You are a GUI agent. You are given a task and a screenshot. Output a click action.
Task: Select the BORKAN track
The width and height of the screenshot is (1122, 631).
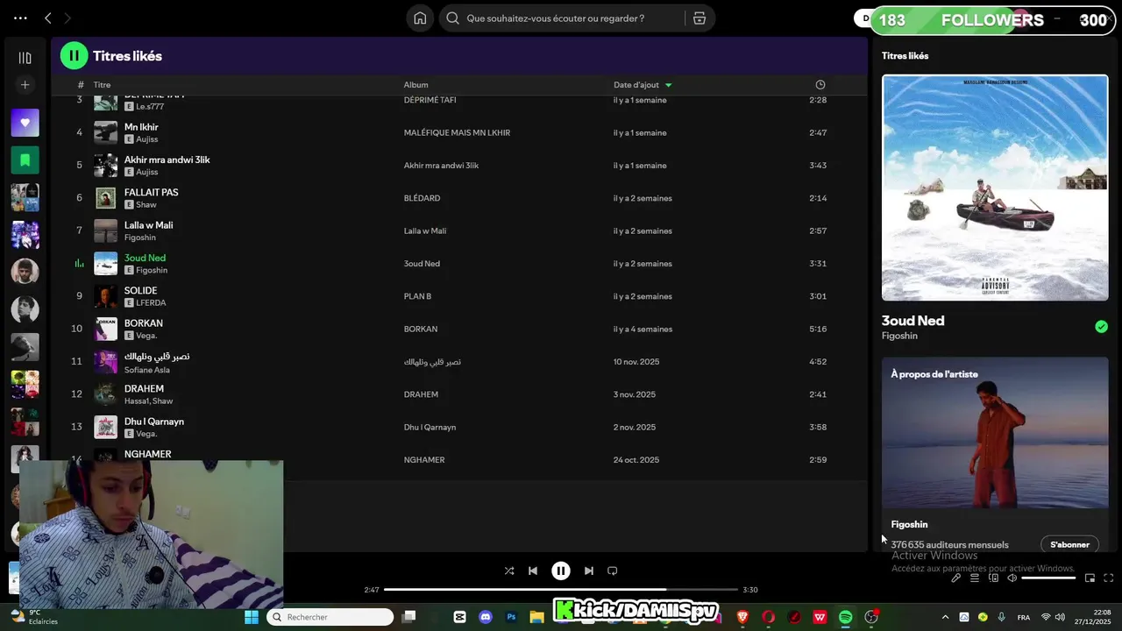143,323
